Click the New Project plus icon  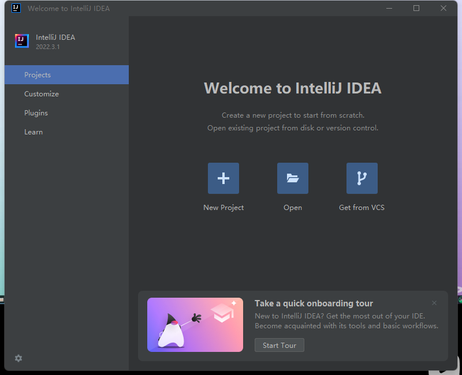pos(223,178)
